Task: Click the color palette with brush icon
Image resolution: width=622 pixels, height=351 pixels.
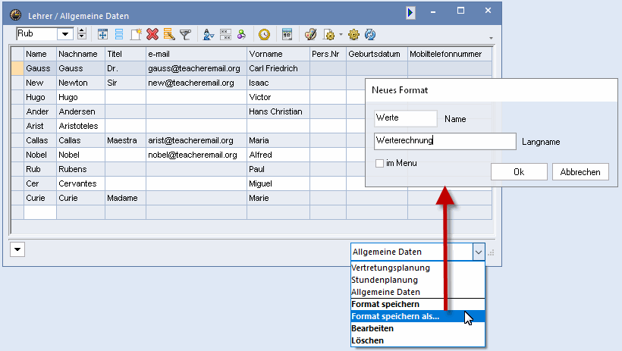Action: (x=310, y=35)
